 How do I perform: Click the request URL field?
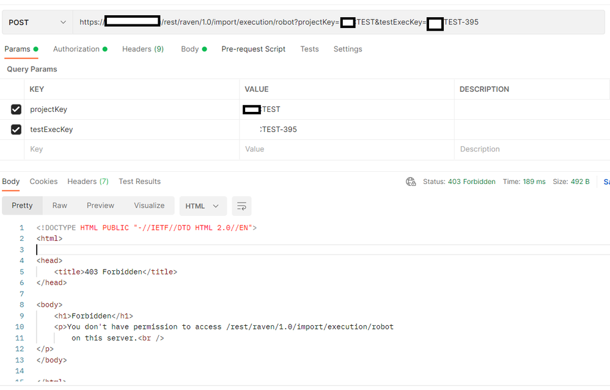(339, 23)
